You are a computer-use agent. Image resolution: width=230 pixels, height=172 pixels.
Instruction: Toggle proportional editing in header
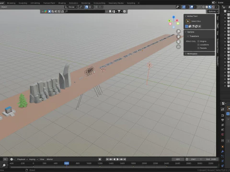click(x=96, y=7)
